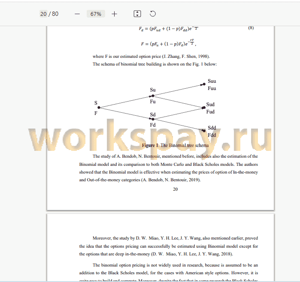The width and height of the screenshot is (300, 282).
Task: Click the citation '(A. Bendob, N. Bentouir, 2019)'
Action: click(x=171, y=180)
